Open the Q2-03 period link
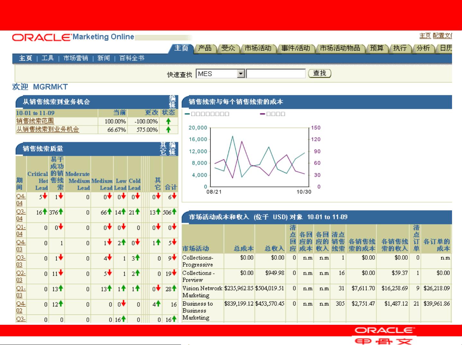This screenshot has width=462, height=345. point(21,276)
